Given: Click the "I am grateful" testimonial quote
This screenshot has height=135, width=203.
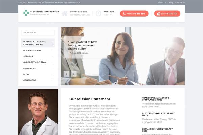Looking at the screenshot, I should pyautogui.click(x=83, y=45).
